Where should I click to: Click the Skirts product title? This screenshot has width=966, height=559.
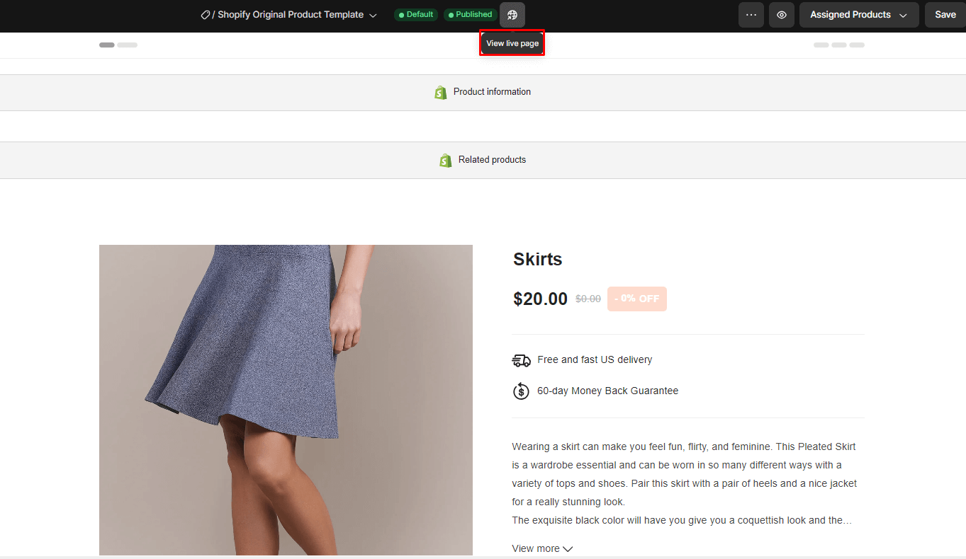coord(537,259)
